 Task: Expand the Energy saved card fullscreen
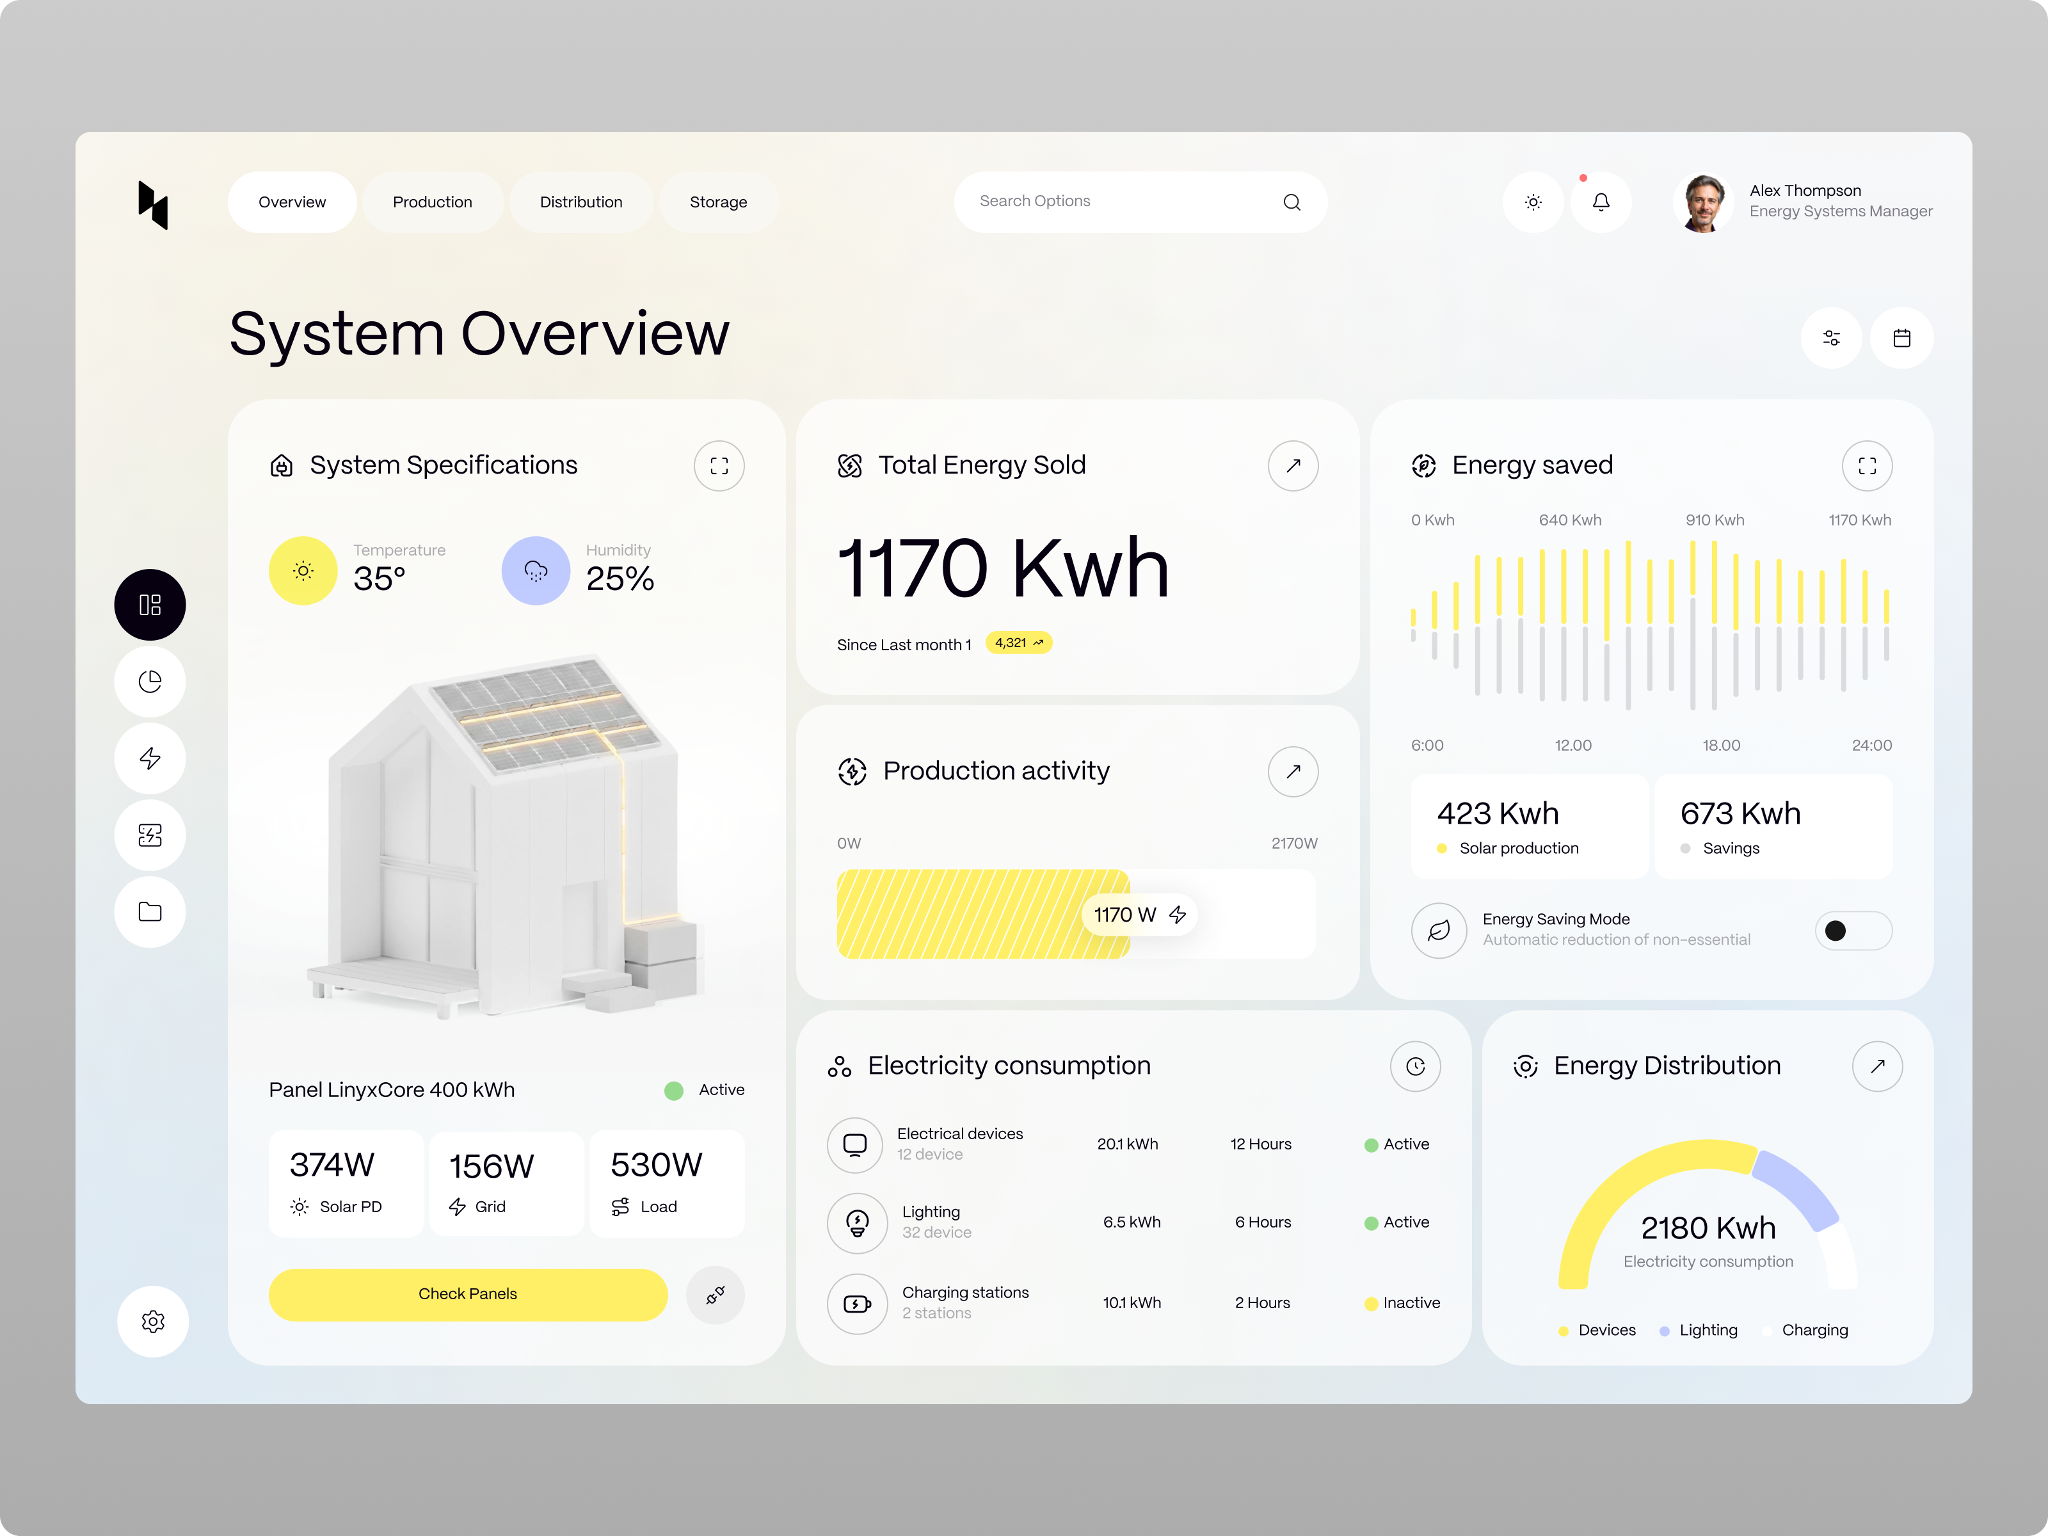point(1868,466)
